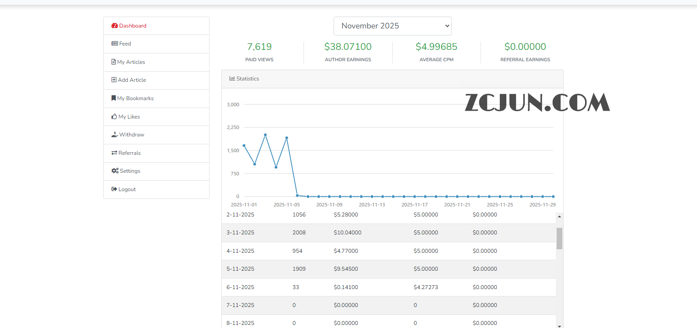Select the Logout link

[x=127, y=189]
